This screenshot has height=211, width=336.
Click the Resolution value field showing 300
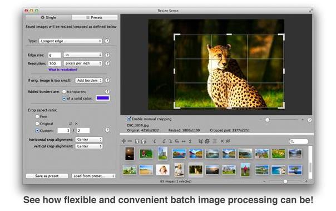(55, 63)
